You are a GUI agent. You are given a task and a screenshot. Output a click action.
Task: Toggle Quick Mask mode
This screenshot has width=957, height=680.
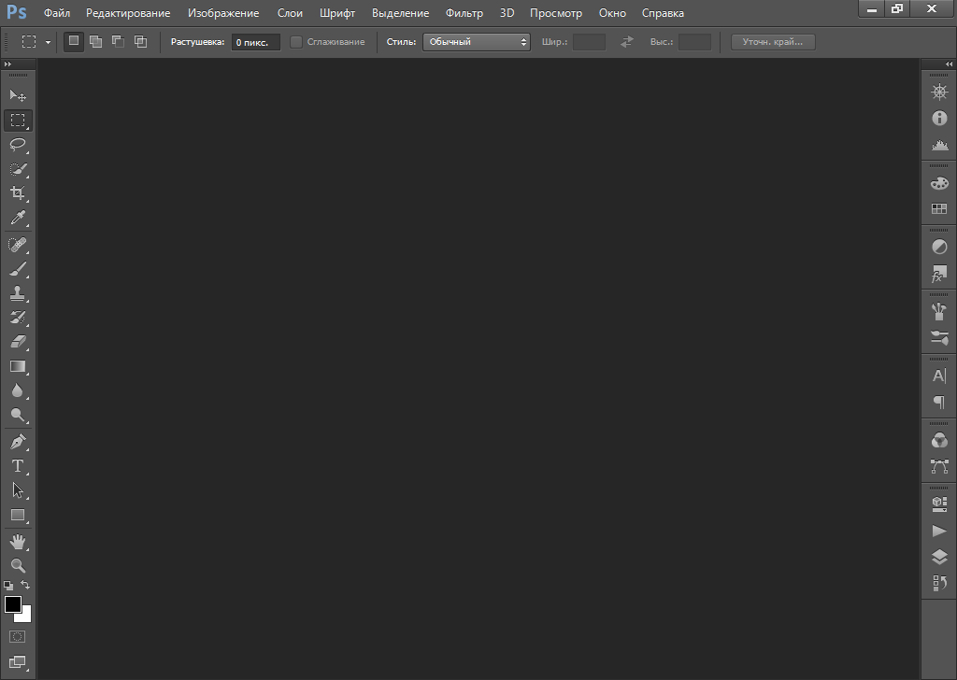[x=18, y=636]
